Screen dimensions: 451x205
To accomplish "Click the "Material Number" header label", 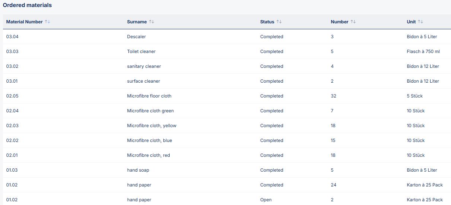I will click(x=24, y=22).
